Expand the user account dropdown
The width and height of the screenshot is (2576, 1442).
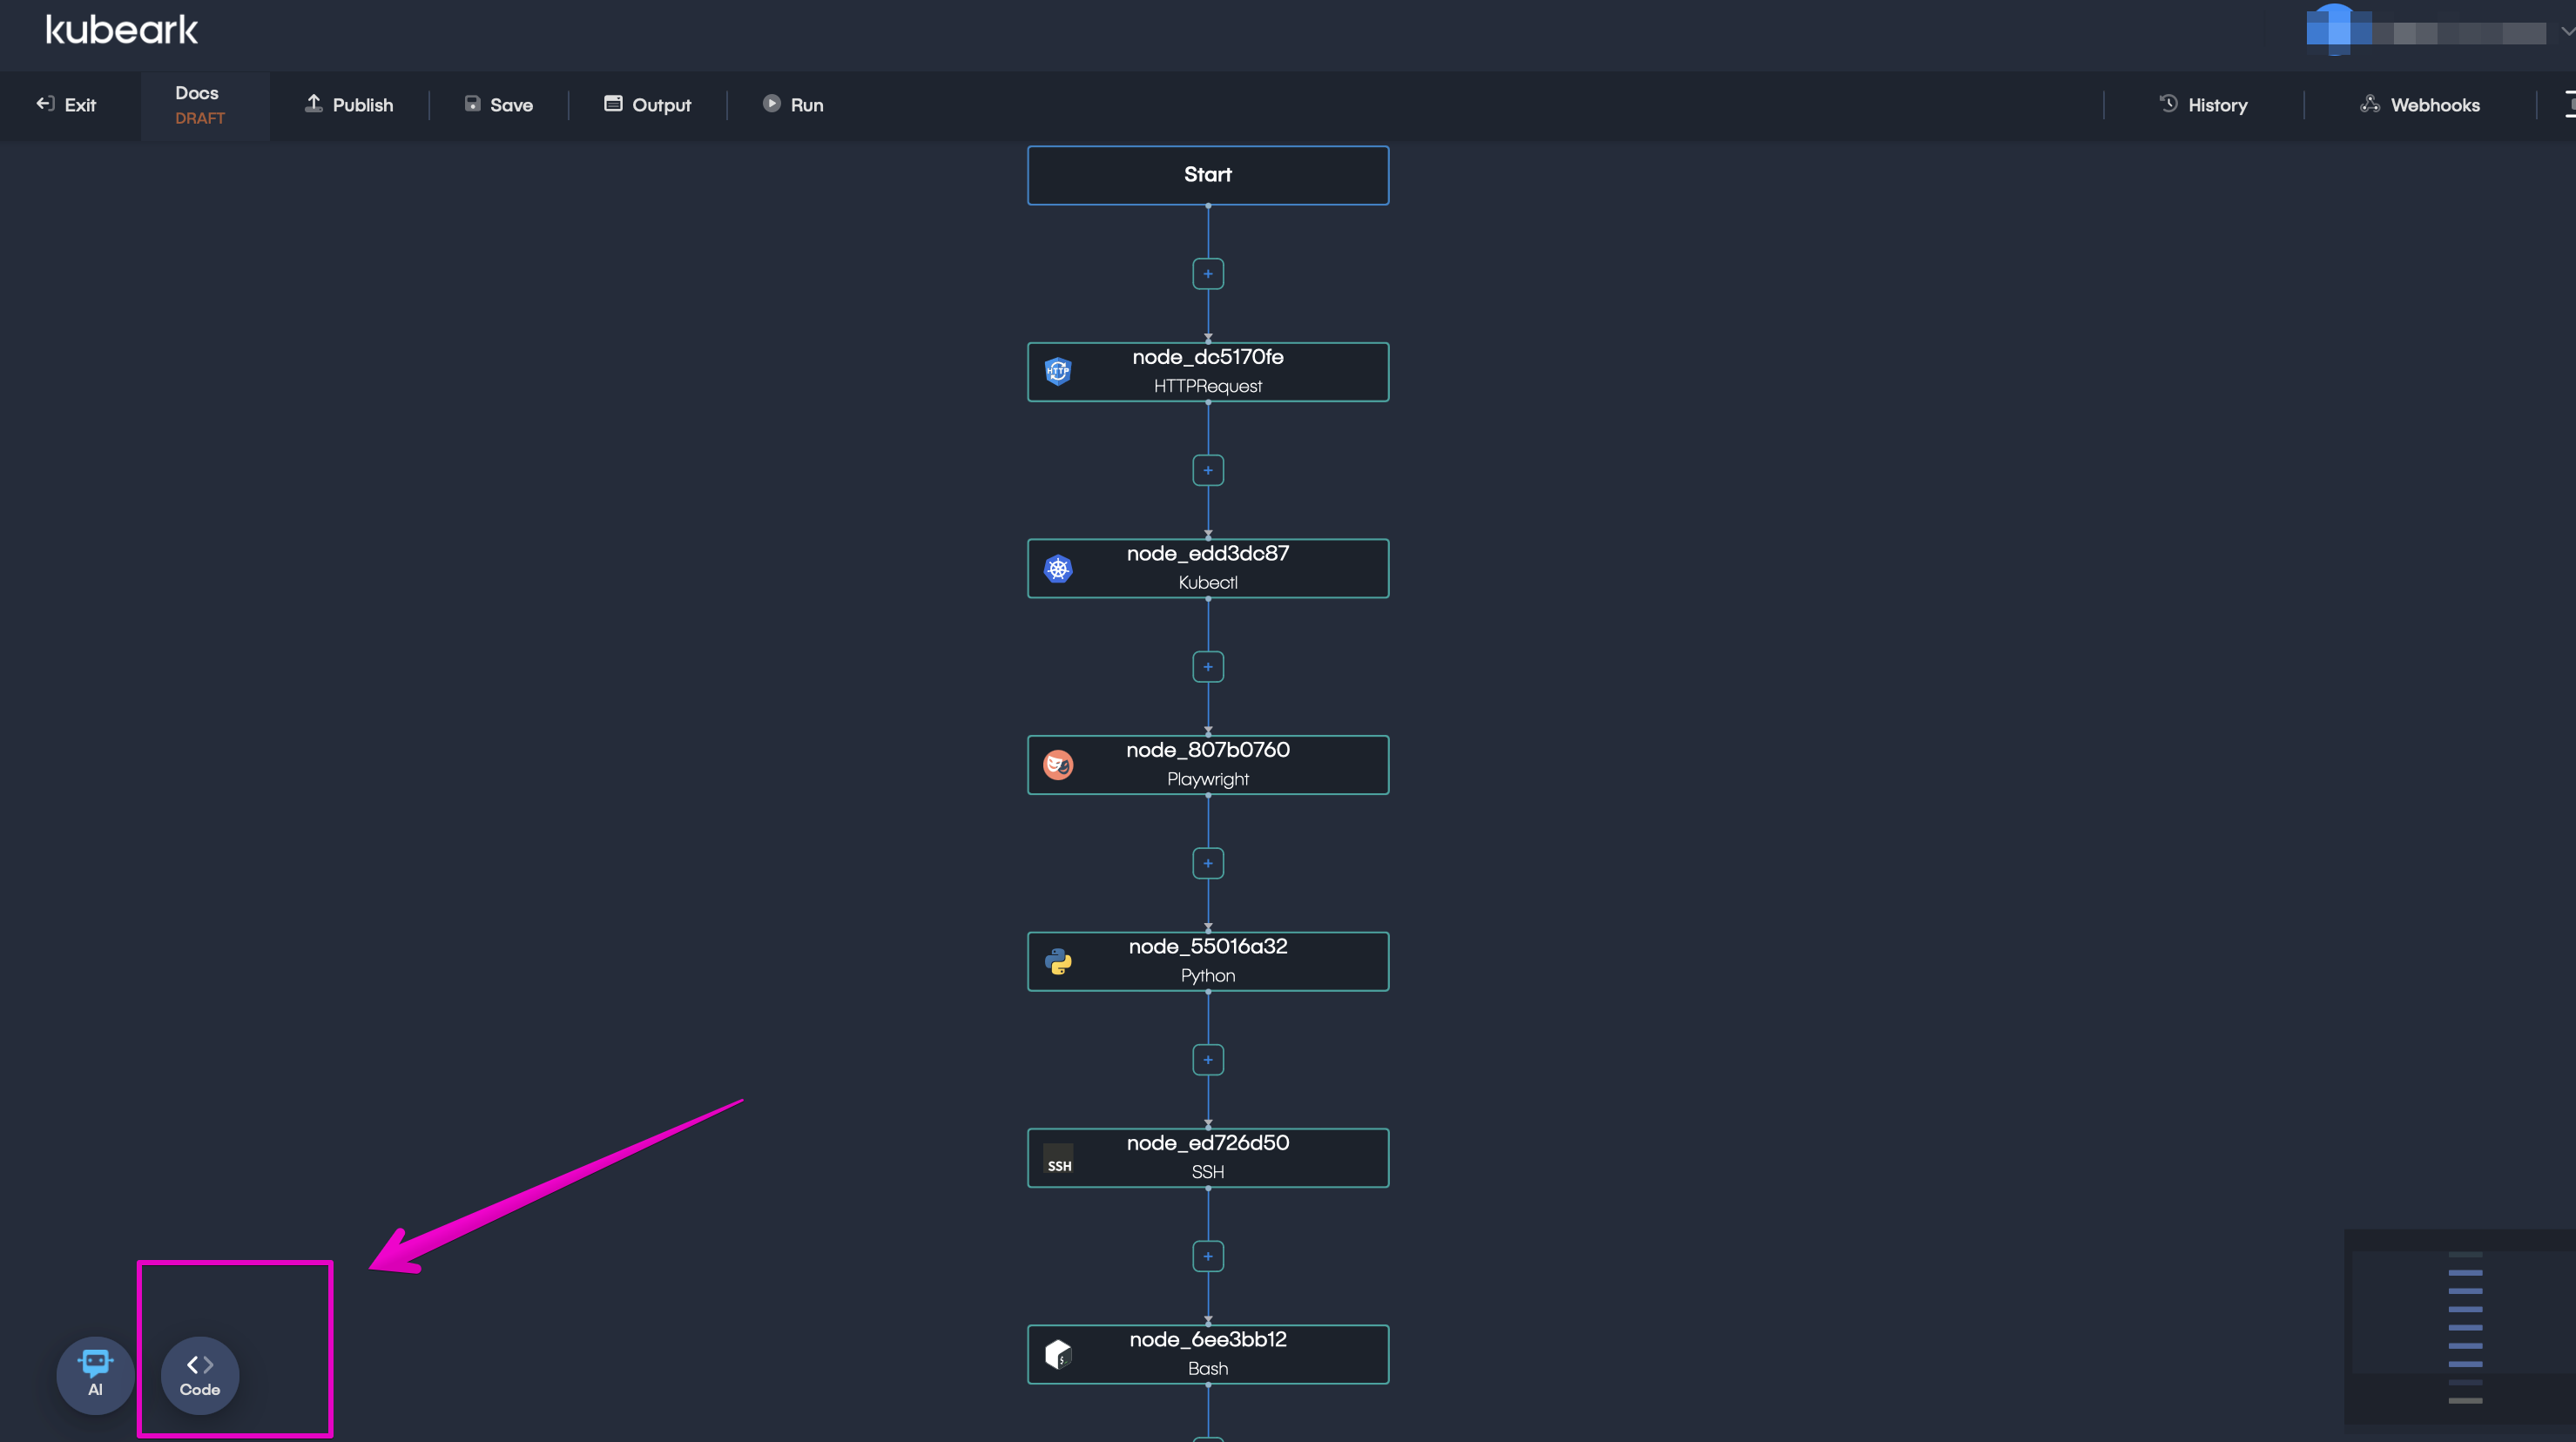[2566, 32]
